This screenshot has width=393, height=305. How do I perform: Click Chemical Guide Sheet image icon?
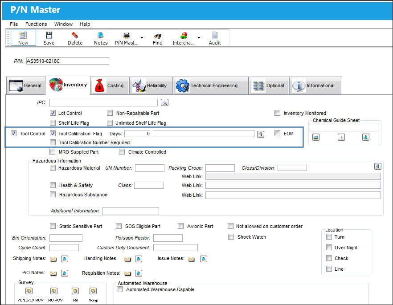click(316, 137)
